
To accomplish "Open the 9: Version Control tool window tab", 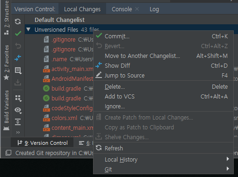I will click(x=42, y=143).
